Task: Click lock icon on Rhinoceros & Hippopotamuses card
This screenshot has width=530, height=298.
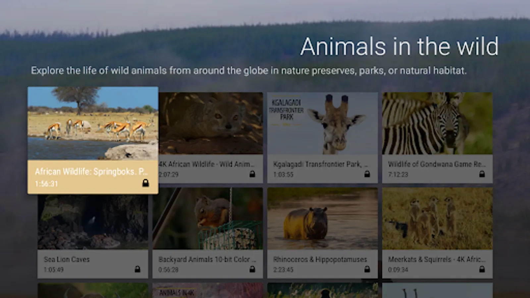Action: (367, 269)
